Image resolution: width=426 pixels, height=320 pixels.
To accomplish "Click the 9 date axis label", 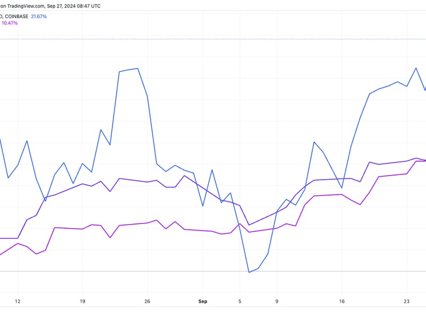I will 277,301.
